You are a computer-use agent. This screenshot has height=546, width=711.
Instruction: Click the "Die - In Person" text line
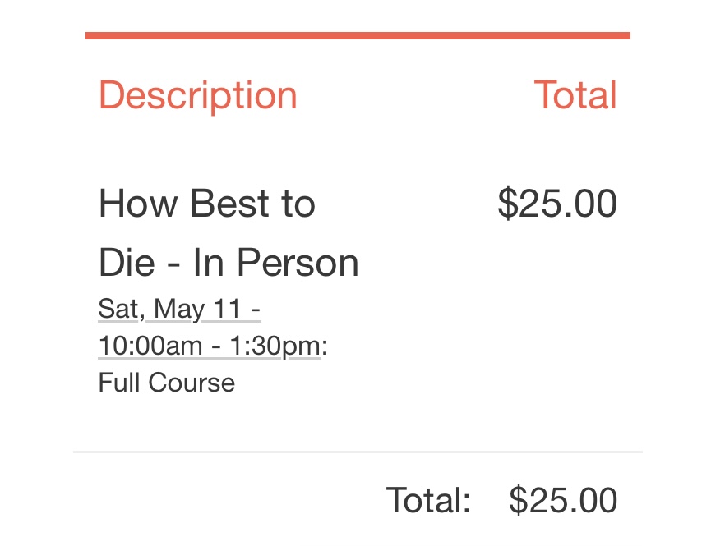click(229, 263)
